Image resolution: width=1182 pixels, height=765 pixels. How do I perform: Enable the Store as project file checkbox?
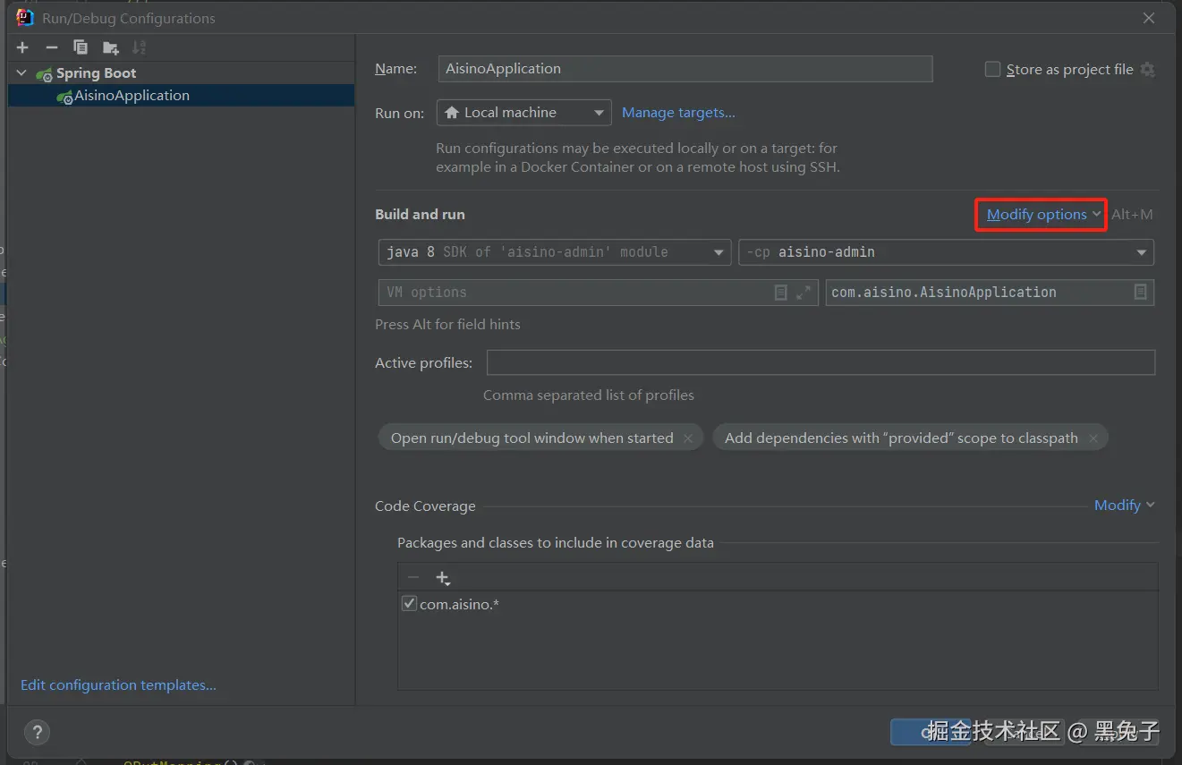[992, 70]
